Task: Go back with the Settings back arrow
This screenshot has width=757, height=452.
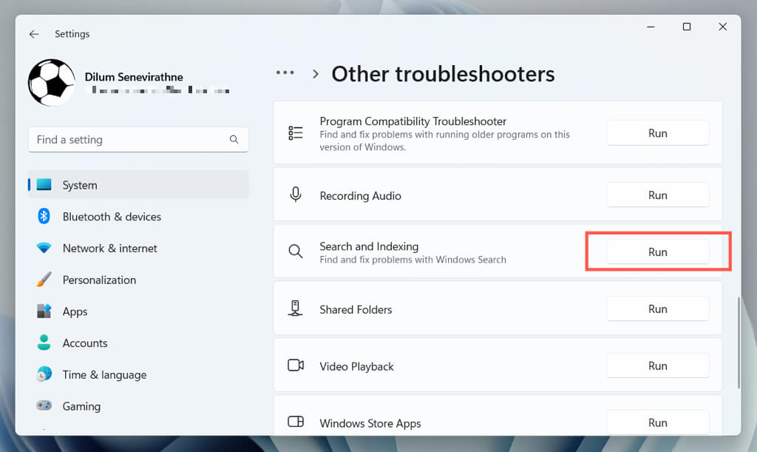Action: point(34,34)
